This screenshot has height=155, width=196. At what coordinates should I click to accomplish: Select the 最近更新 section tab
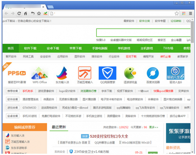(59, 127)
